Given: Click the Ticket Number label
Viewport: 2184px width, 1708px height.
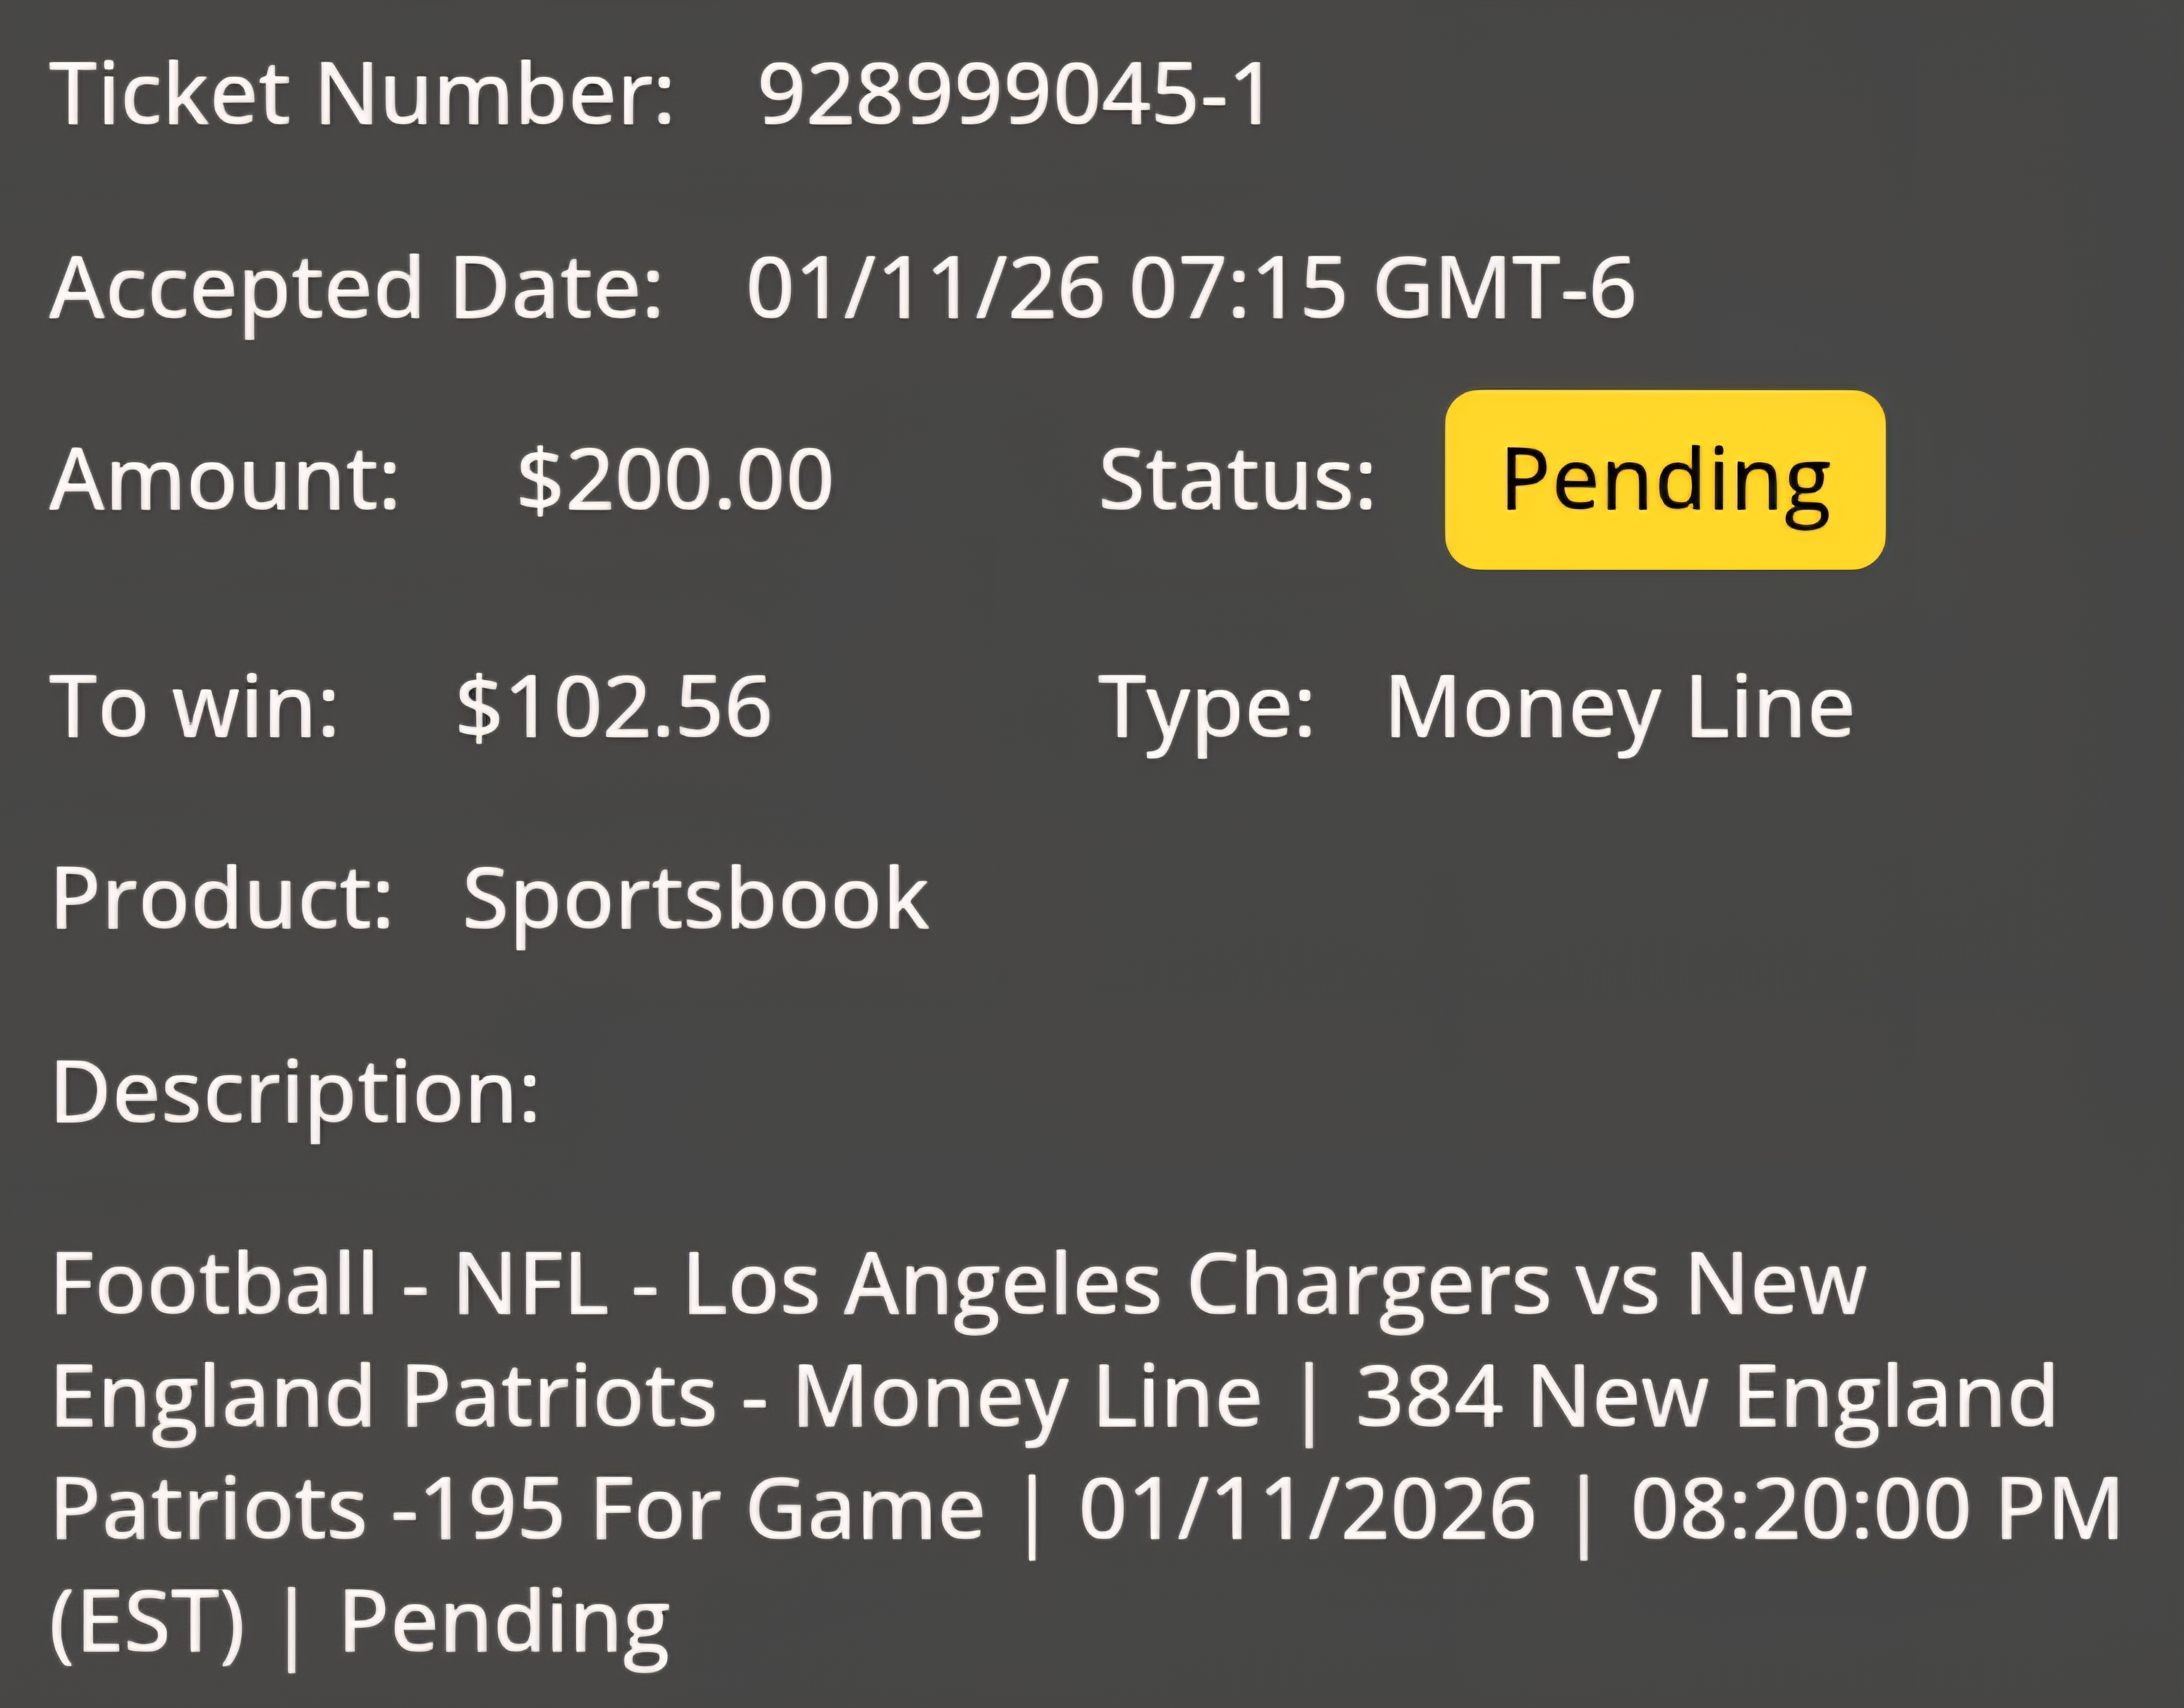Looking at the screenshot, I should coord(362,94).
